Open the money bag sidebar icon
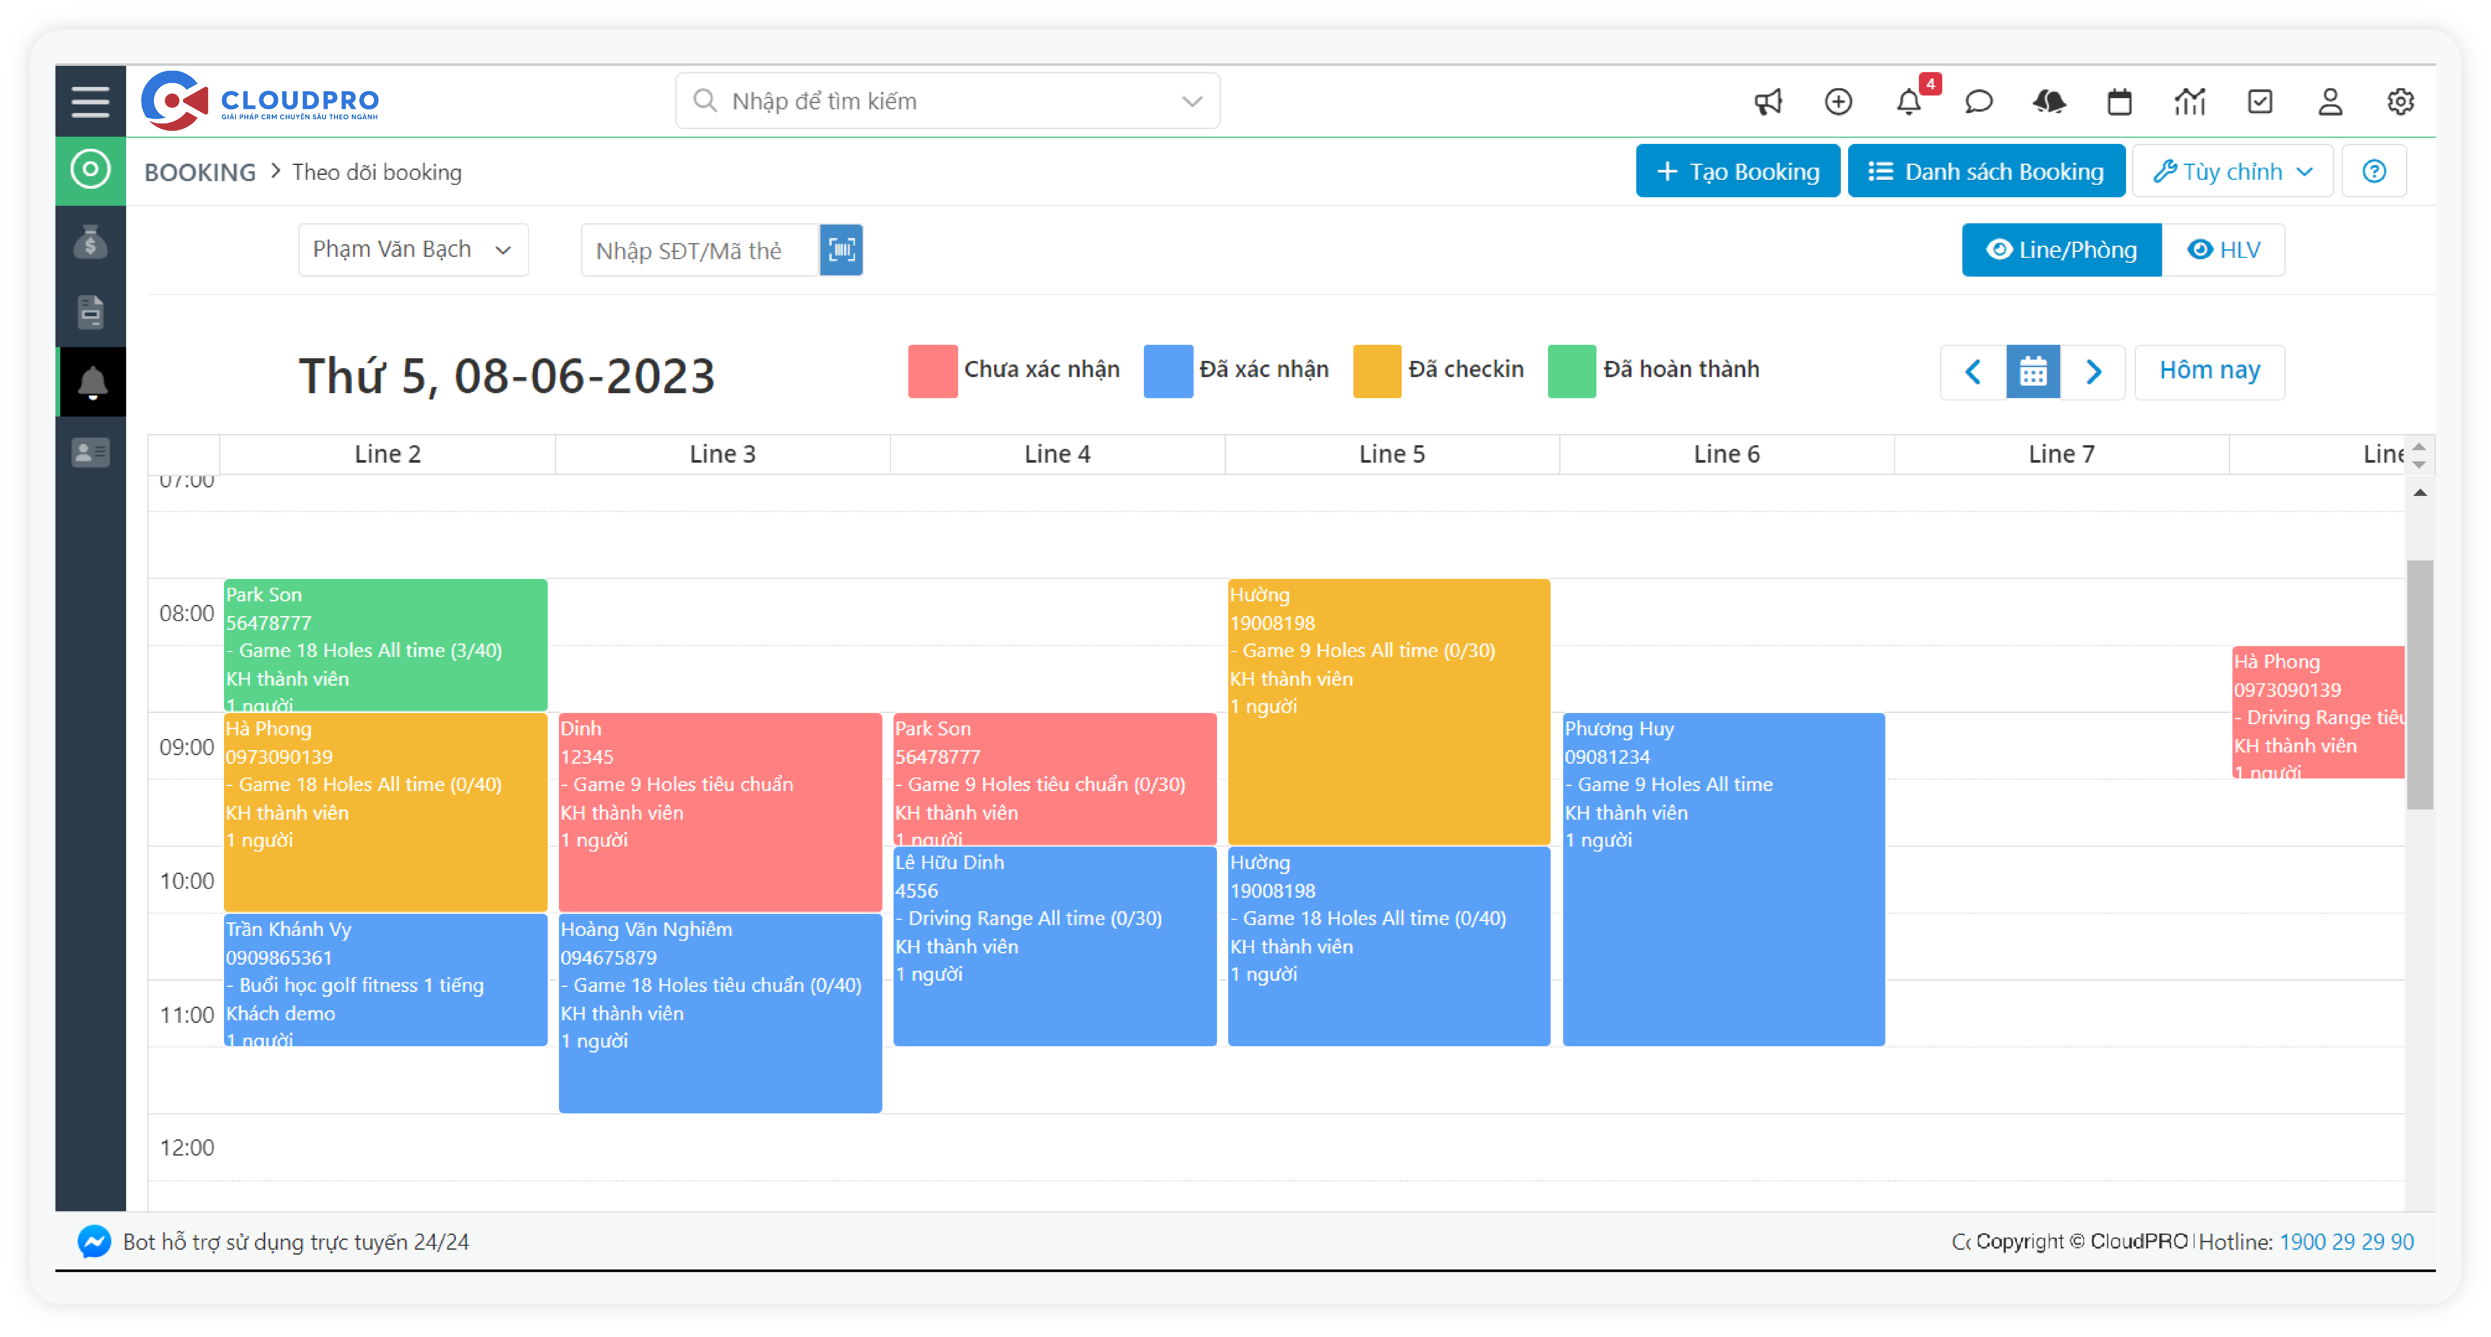This screenshot has height=1337, width=2491. coord(90,243)
